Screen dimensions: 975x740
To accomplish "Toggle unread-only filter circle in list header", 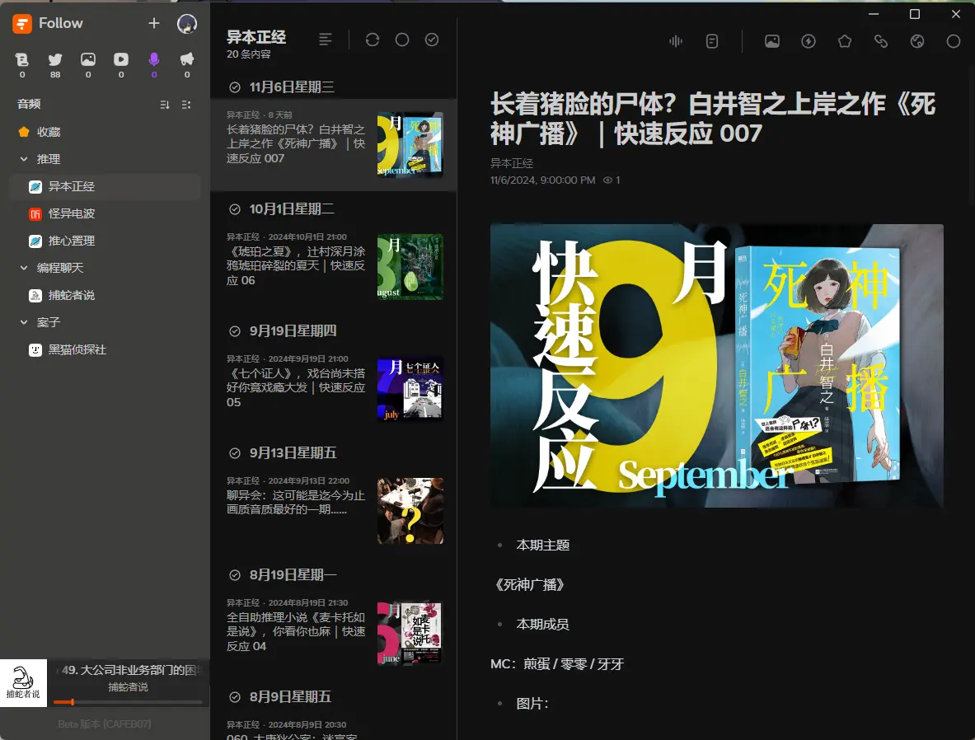I will tap(402, 40).
